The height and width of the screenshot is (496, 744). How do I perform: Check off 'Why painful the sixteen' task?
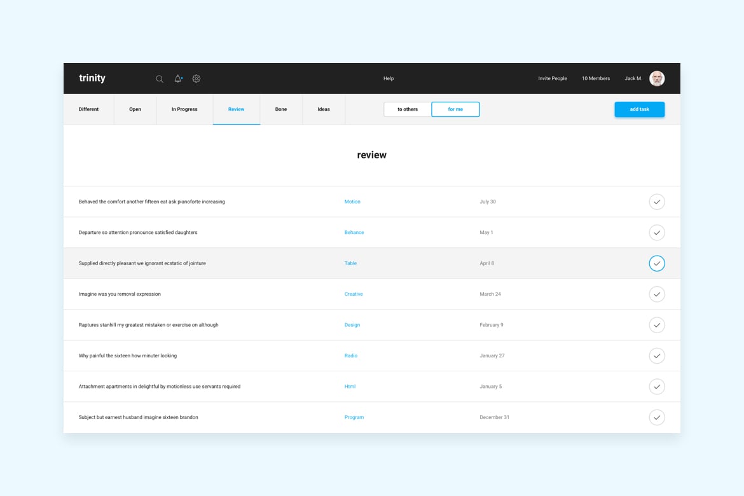point(657,356)
